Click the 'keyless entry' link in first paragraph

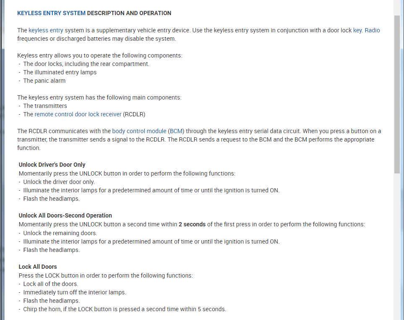tap(46, 30)
